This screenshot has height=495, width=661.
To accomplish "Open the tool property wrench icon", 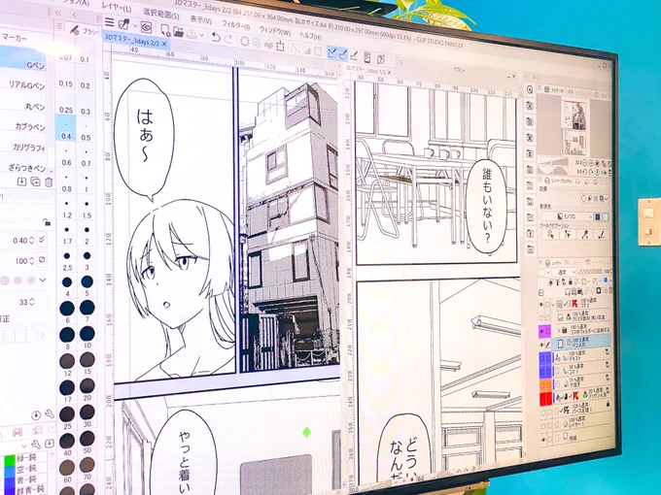I will point(49,413).
